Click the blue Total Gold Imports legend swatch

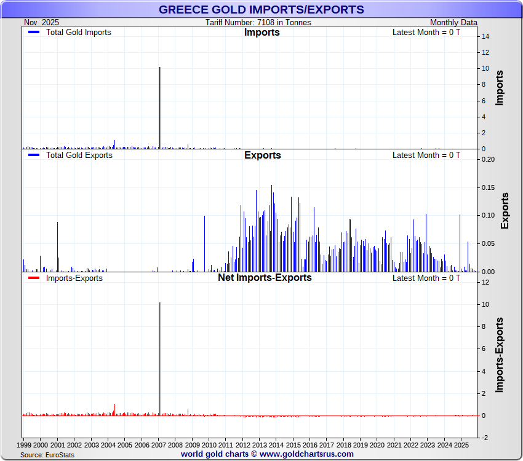tap(34, 33)
